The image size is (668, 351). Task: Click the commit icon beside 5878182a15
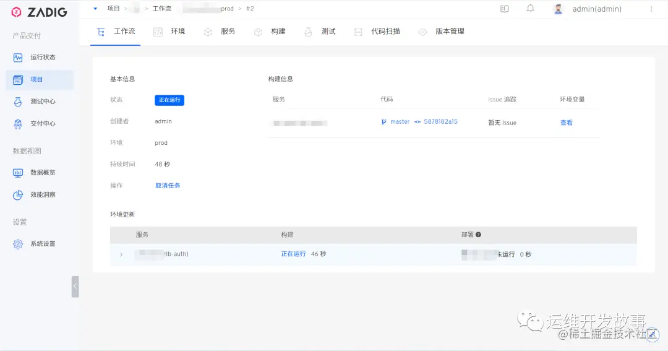click(x=417, y=122)
